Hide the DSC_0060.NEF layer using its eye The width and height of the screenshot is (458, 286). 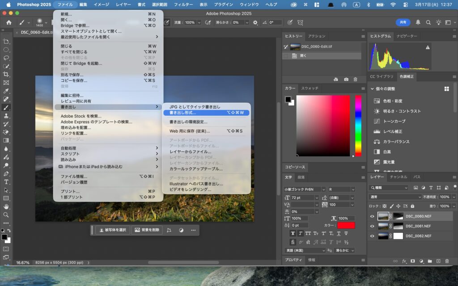click(372, 216)
